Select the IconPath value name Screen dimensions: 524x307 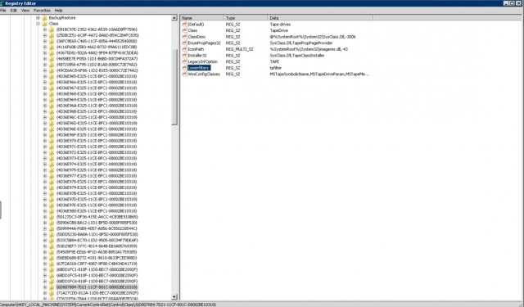(196, 49)
